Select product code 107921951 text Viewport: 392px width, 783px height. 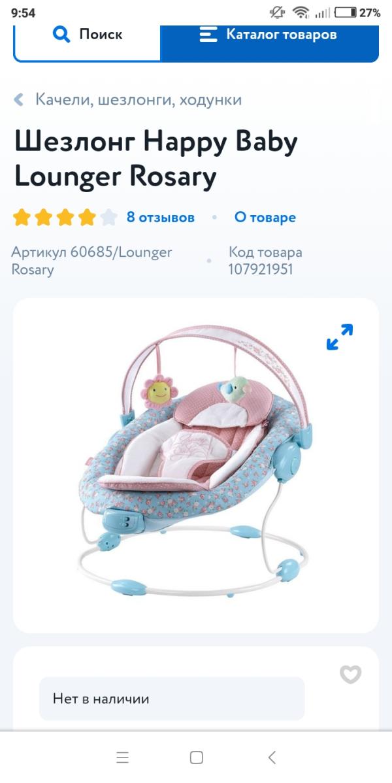[x=261, y=270]
